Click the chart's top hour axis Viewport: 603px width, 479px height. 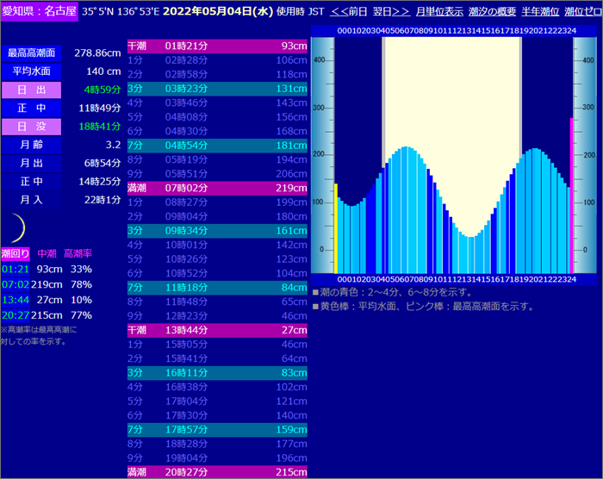point(457,31)
